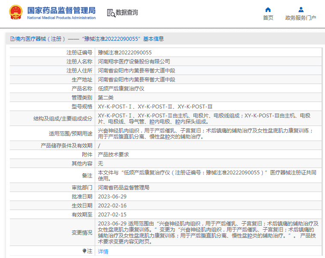Click National Medical Products Administration subtitle
This screenshot has height=258, width=325.
point(61,18)
